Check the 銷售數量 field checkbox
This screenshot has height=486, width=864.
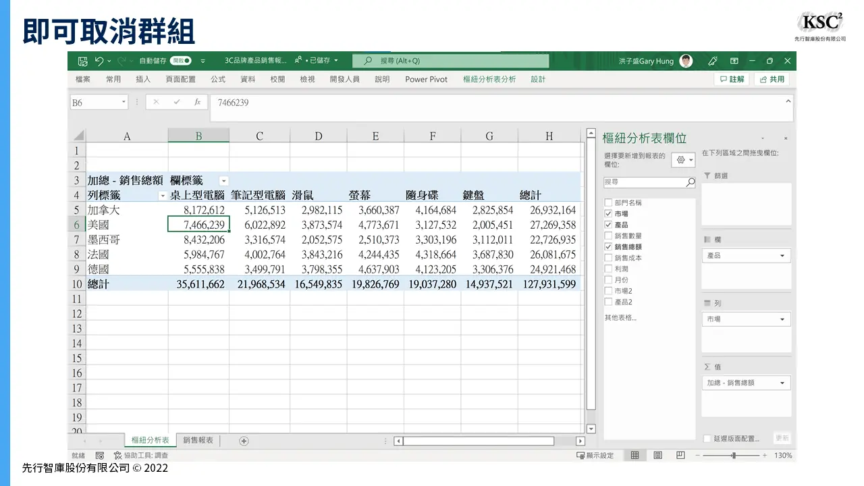click(608, 236)
